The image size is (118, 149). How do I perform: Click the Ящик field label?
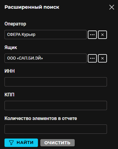11,48
